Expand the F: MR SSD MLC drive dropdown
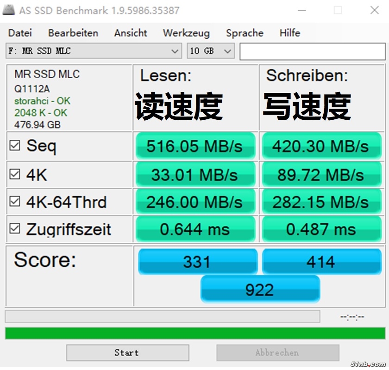The width and height of the screenshot is (389, 370). point(94,51)
